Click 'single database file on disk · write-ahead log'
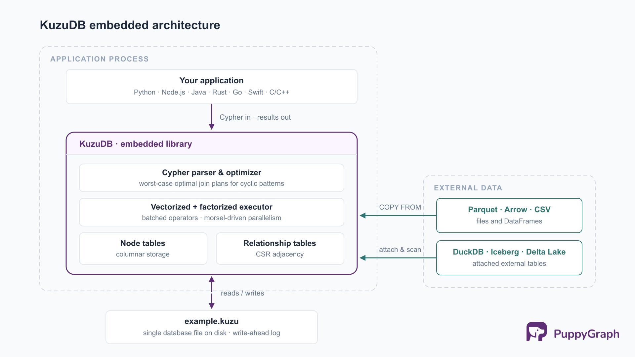Image resolution: width=635 pixels, height=357 pixels. pos(212,333)
